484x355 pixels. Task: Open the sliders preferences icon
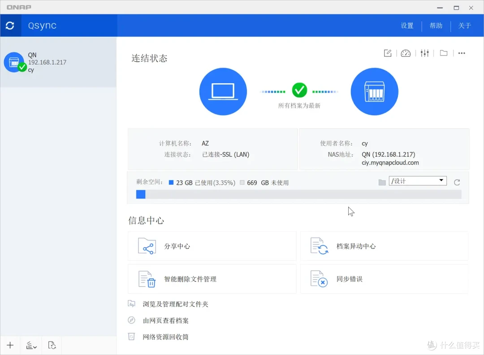[x=425, y=53]
